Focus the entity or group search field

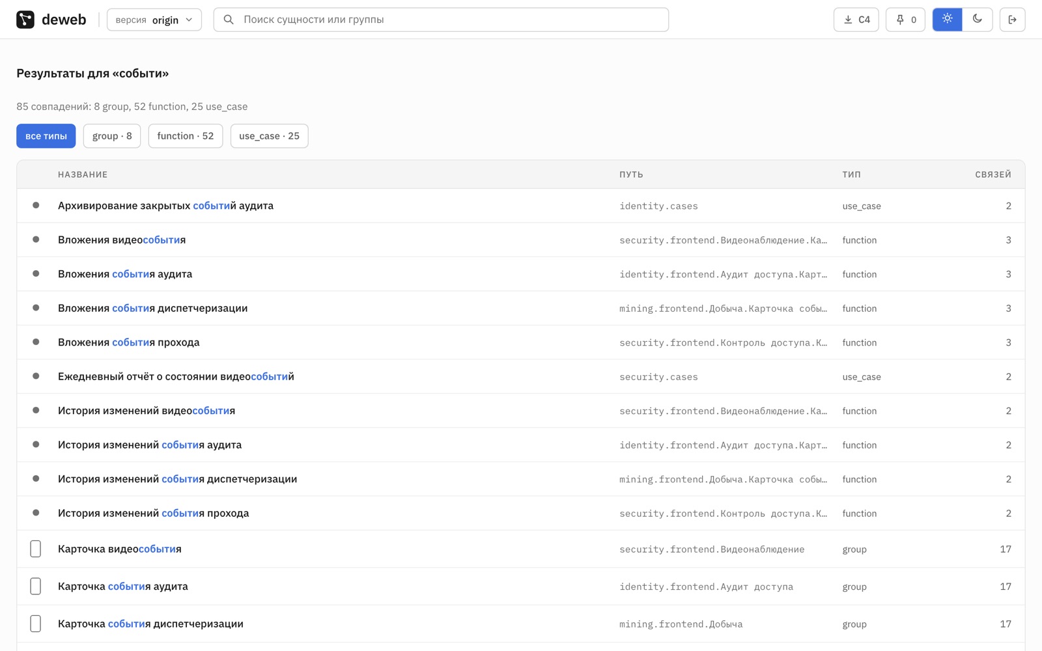441,20
